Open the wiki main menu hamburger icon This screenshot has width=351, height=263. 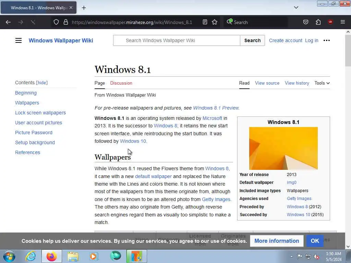(x=19, y=40)
